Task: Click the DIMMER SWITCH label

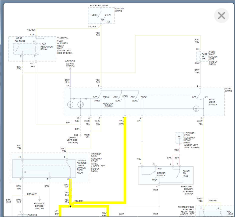Action: click(x=161, y=174)
